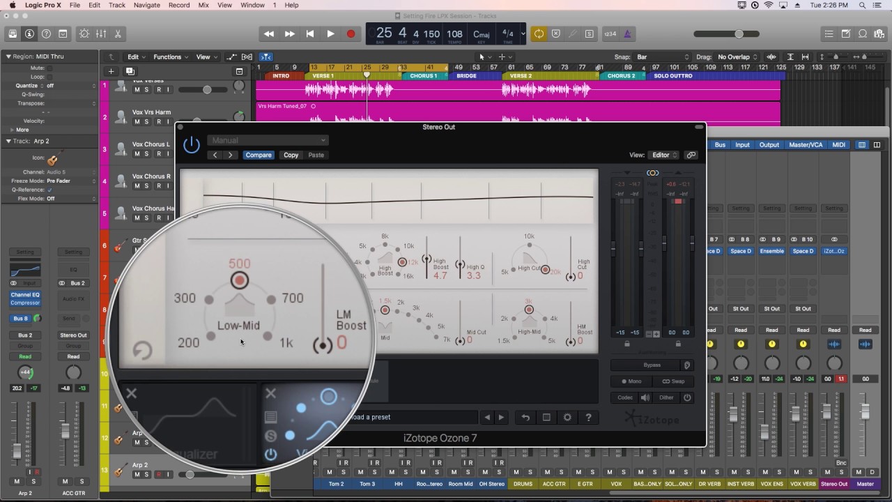Show Automation button in Tracks toolbar
892x502 pixels.
click(233, 57)
